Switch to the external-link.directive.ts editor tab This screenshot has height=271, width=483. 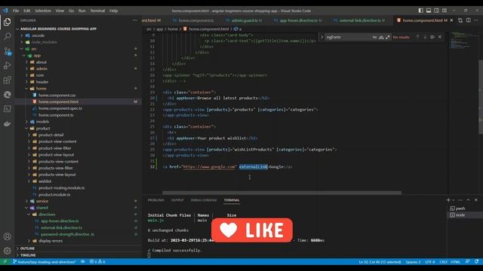pos(359,20)
